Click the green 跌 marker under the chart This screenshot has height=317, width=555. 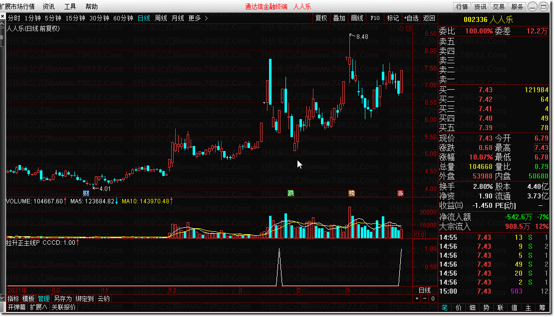(x=291, y=193)
